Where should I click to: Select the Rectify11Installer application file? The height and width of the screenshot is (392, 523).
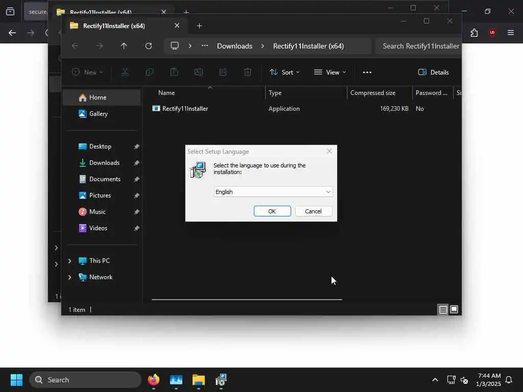point(180,109)
